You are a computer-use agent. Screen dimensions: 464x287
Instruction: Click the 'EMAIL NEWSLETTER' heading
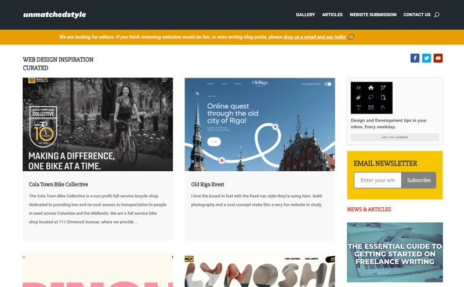tap(385, 163)
